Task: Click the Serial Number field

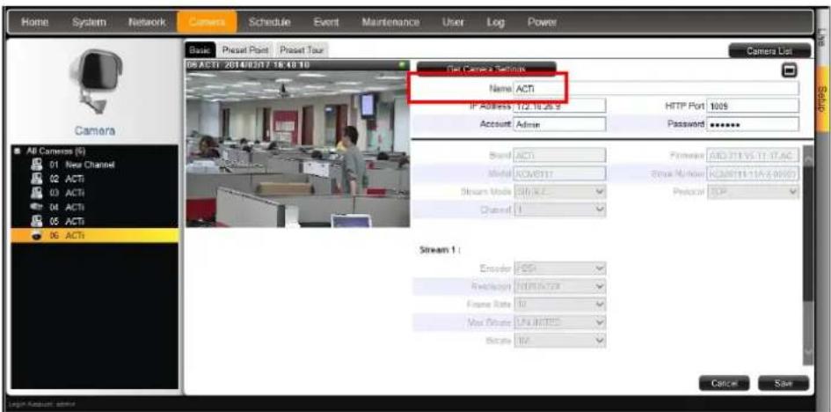Action: coord(753,173)
